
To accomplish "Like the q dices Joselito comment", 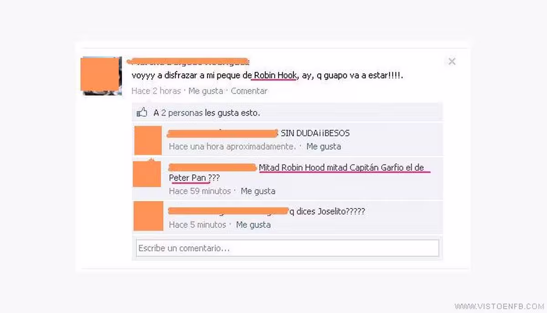I will [x=253, y=224].
